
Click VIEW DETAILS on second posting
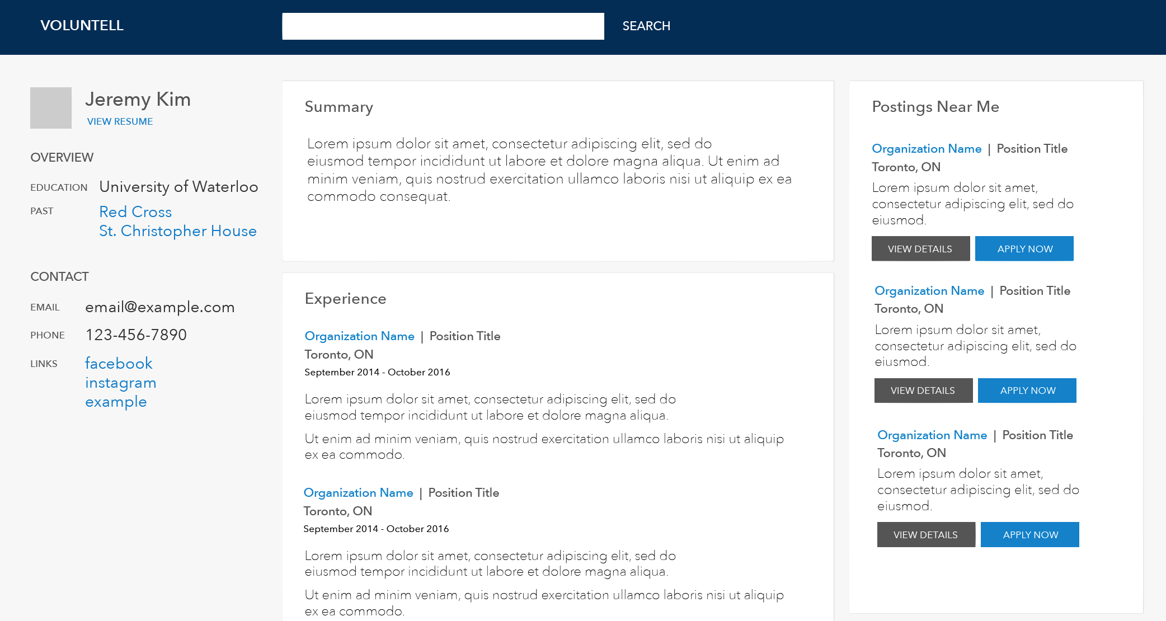coord(923,391)
